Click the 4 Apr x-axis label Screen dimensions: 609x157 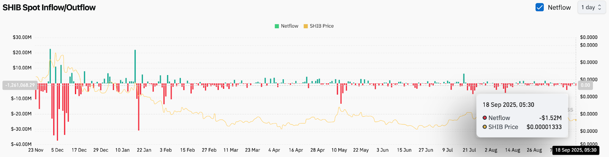(x=274, y=150)
